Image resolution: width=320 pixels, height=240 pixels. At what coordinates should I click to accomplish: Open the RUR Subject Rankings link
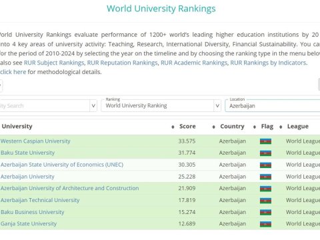point(54,63)
